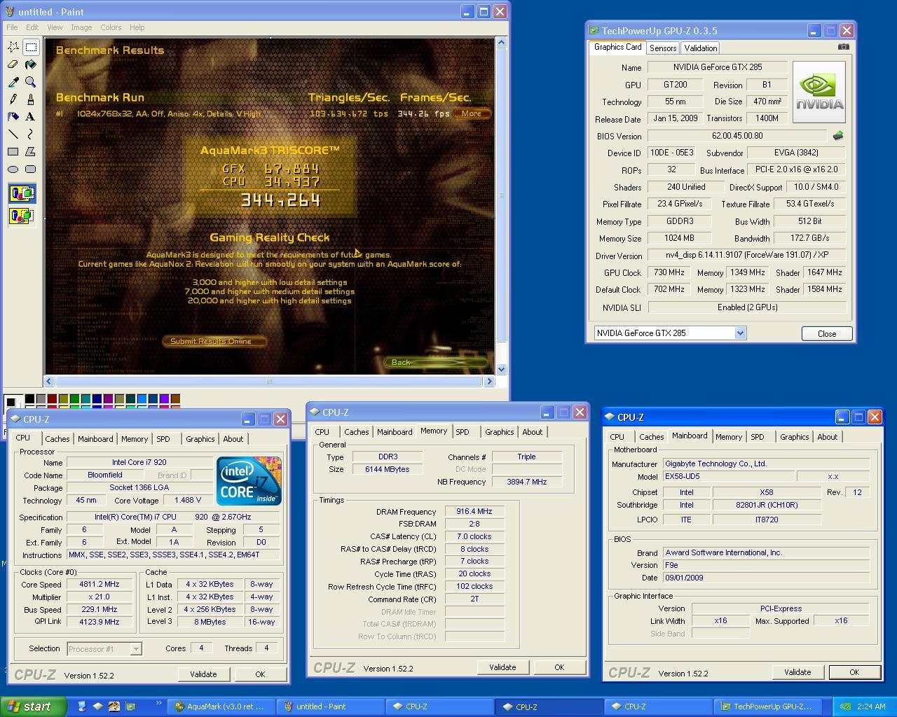Select the Free-Form Select tool in Paint

pyautogui.click(x=13, y=47)
